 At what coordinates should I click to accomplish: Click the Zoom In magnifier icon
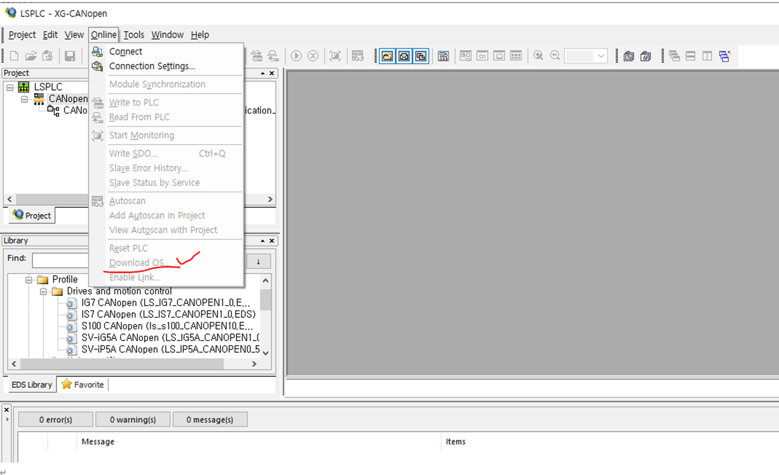coord(538,55)
